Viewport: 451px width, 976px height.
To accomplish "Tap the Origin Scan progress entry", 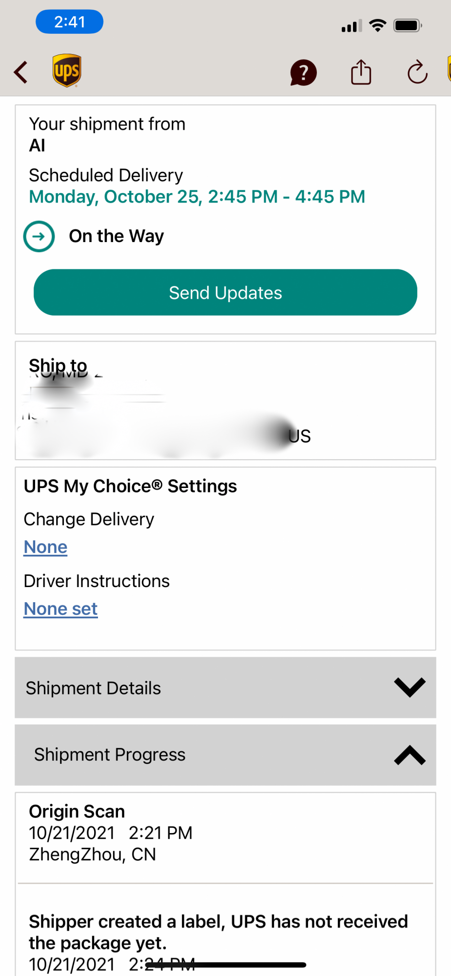I will 224,833.
